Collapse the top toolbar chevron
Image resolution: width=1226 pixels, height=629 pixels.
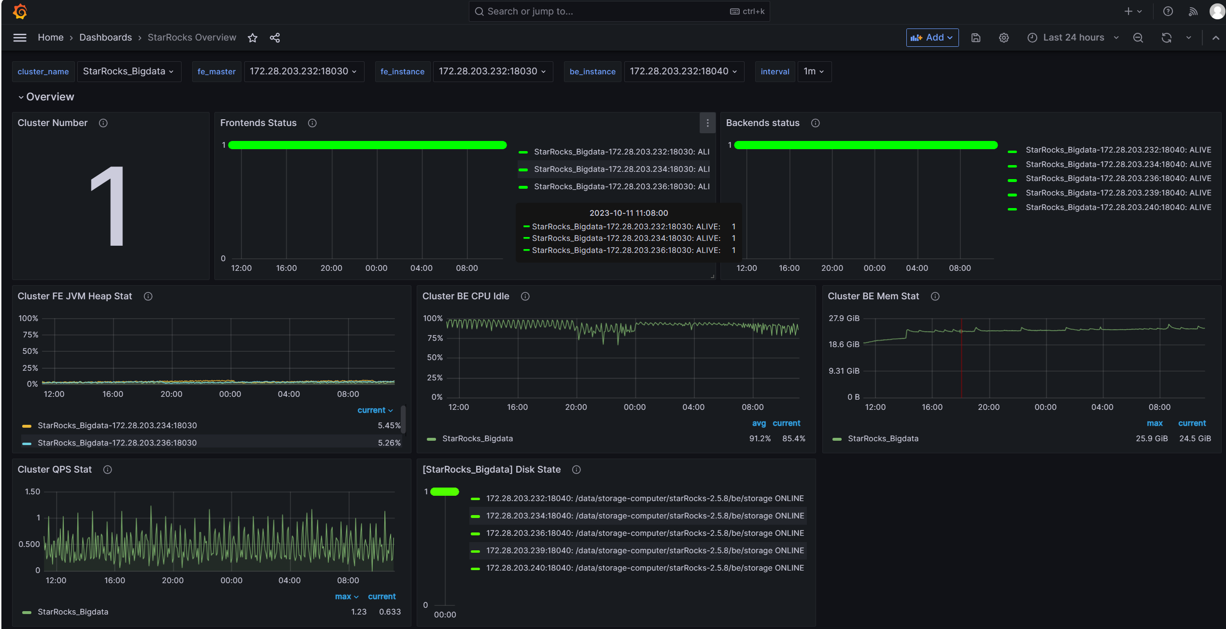[x=1216, y=38]
